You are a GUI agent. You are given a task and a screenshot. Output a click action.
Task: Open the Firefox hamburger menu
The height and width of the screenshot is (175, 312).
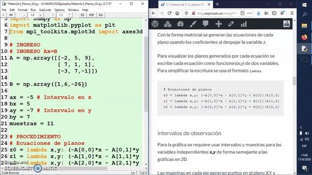pyautogui.click(x=292, y=13)
